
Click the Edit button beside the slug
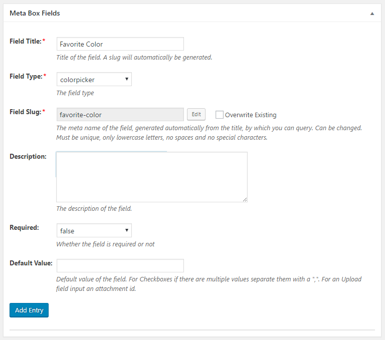196,114
